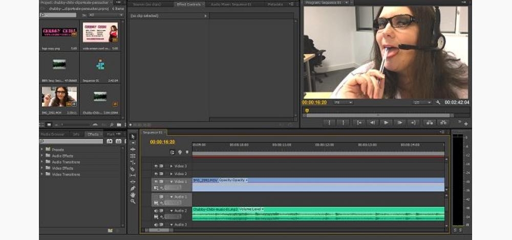Open the Media Browser tab
Image resolution: width=512 pixels, height=240 pixels.
(52, 134)
